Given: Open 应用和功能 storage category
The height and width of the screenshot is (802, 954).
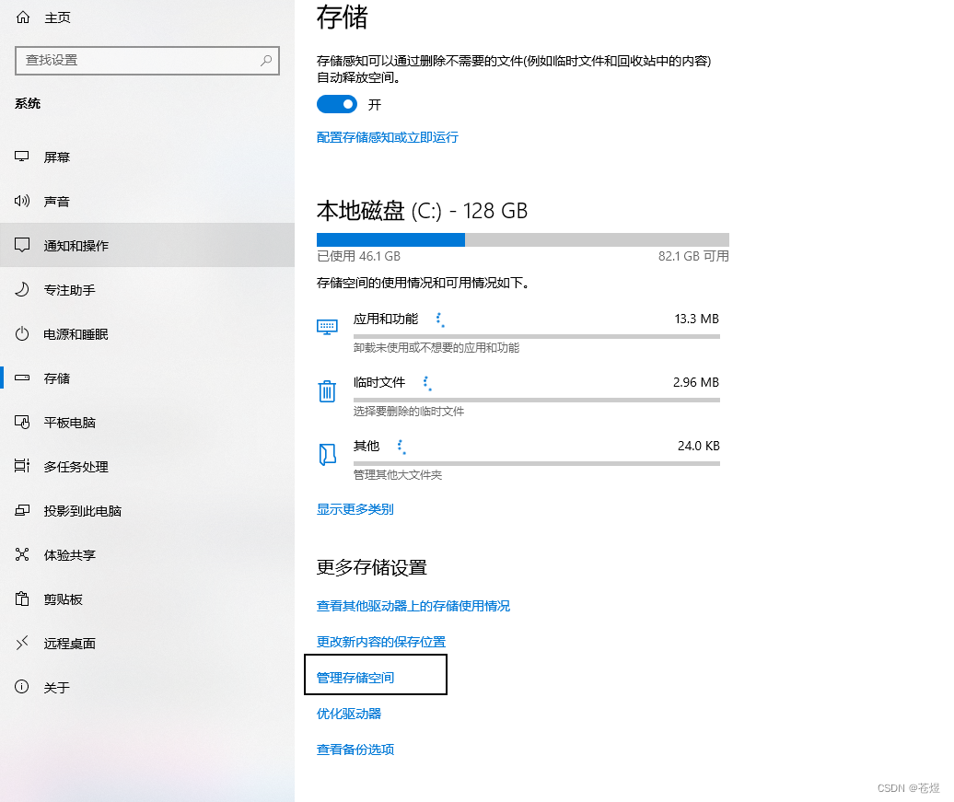Looking at the screenshot, I should pyautogui.click(x=386, y=319).
